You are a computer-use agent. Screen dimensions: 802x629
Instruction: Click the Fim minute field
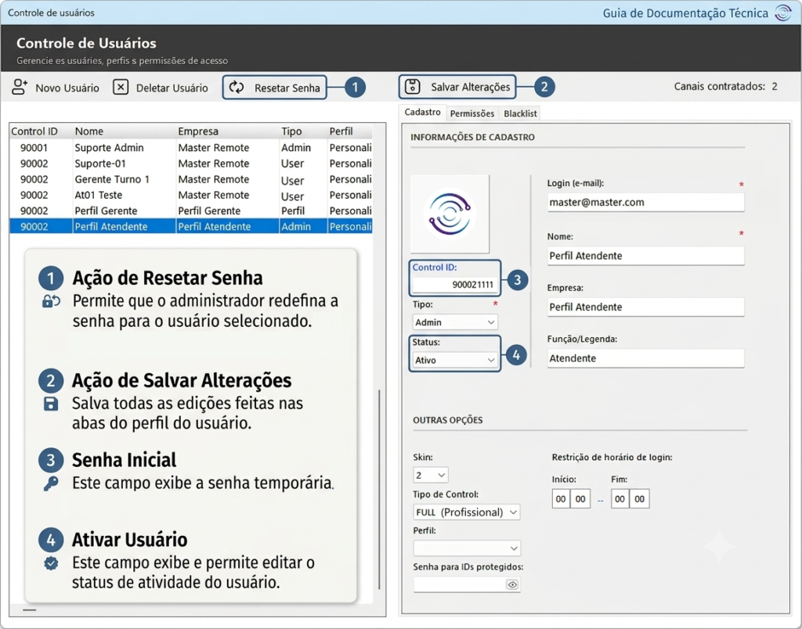pyautogui.click(x=639, y=498)
